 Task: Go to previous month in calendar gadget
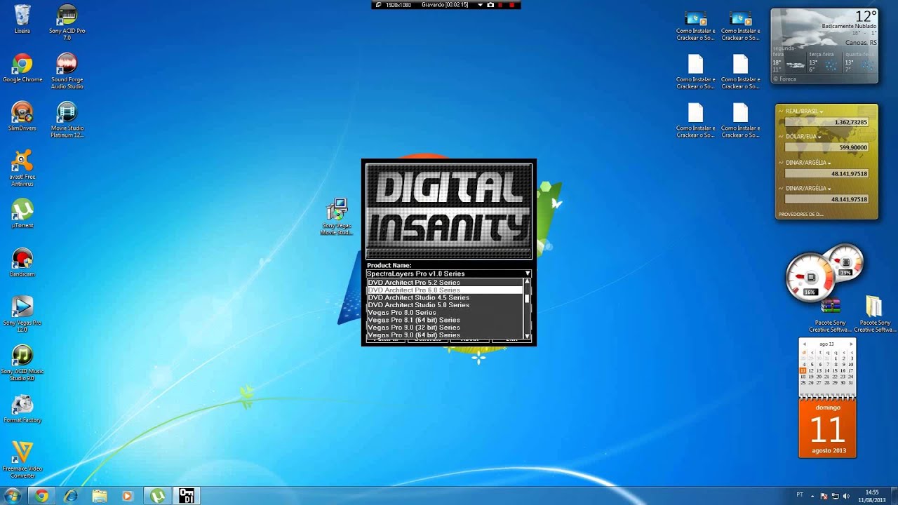click(803, 344)
